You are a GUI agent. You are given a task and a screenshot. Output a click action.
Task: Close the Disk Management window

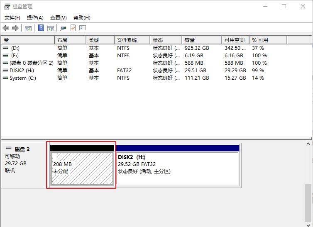point(303,6)
